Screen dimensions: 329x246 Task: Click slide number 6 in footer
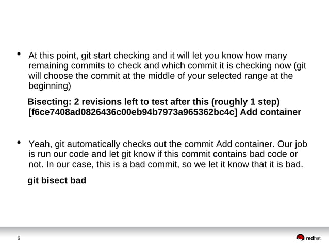click(x=19, y=238)
